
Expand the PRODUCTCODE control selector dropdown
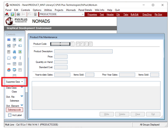click(x=83, y=15)
